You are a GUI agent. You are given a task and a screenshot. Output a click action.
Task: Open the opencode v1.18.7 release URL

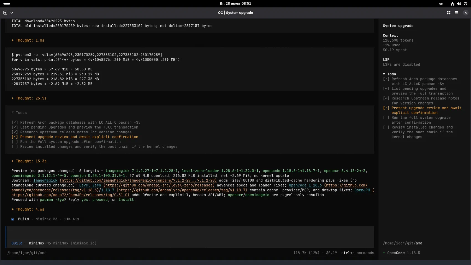click(x=182, y=190)
